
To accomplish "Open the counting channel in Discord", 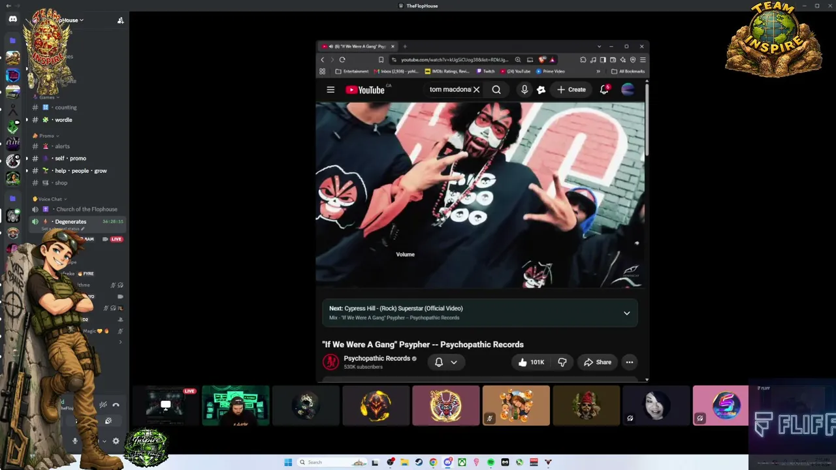I will [x=65, y=107].
